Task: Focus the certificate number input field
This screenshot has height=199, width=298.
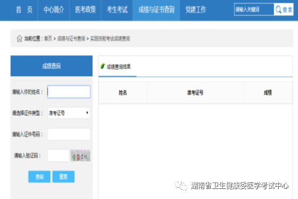Action: (x=69, y=134)
